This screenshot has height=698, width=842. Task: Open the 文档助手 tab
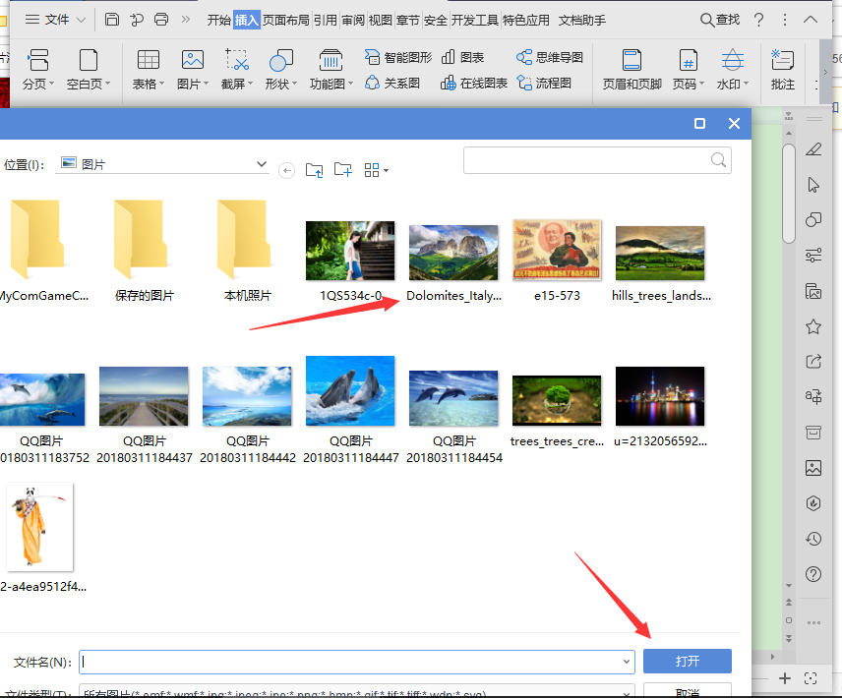582,21
